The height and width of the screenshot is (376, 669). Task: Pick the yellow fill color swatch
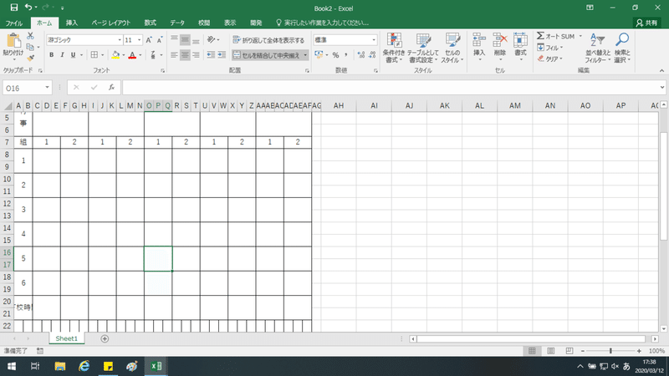(x=115, y=55)
